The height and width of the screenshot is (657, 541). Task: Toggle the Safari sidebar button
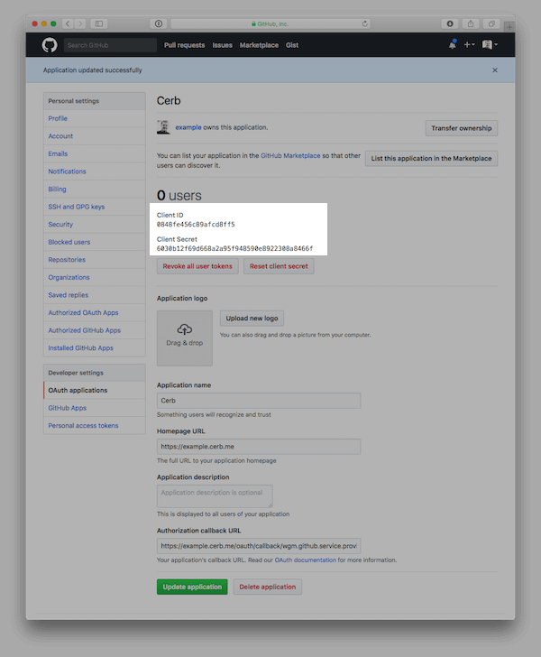99,23
